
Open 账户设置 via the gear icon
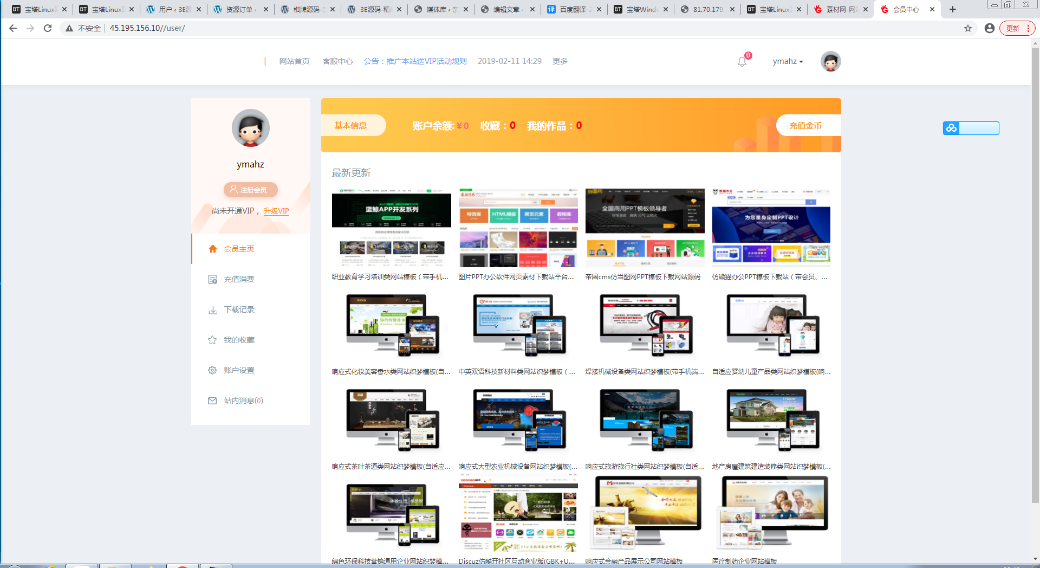coord(212,370)
